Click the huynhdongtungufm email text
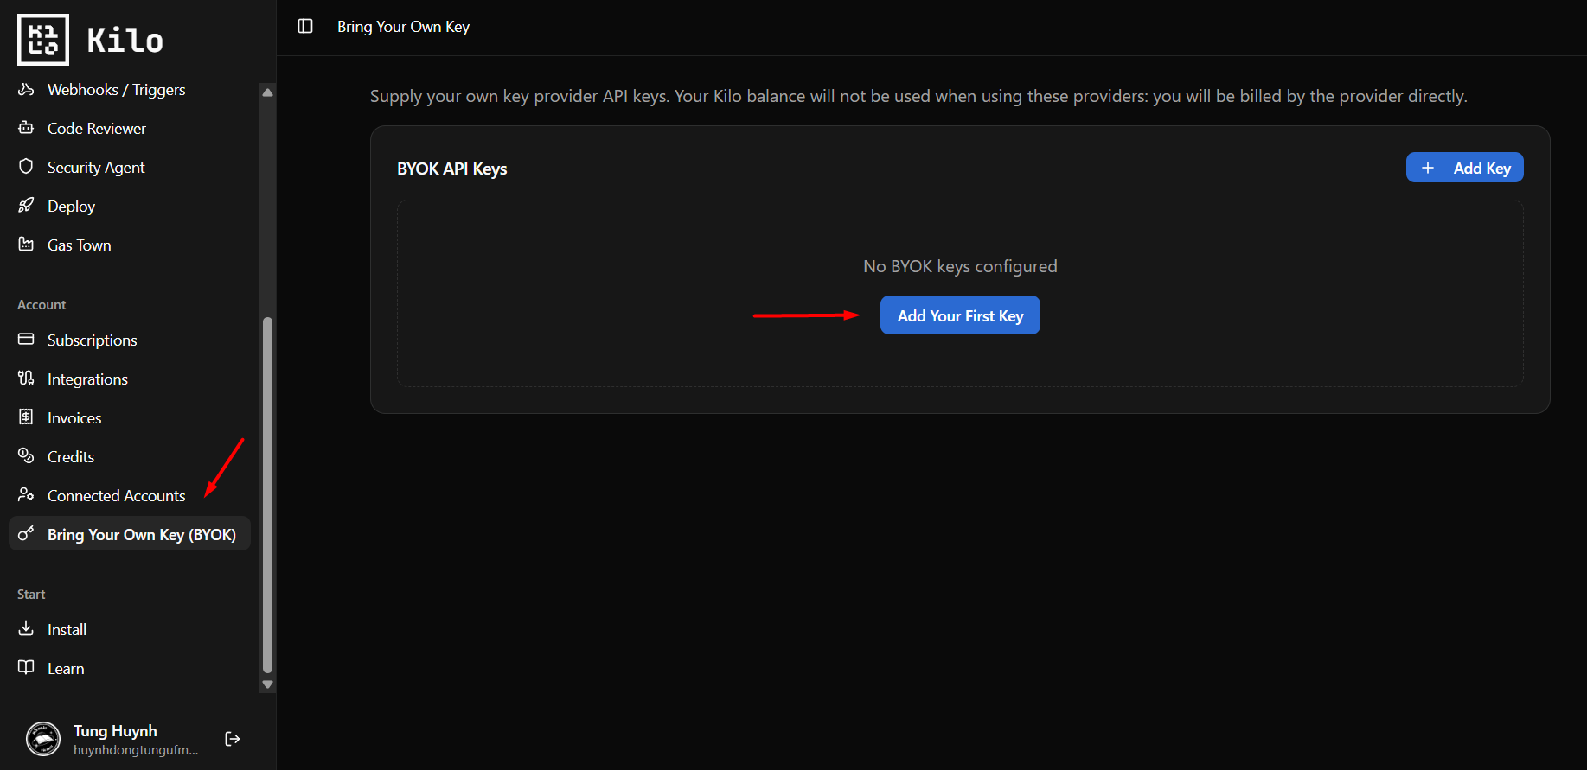This screenshot has width=1587, height=770. point(136,750)
